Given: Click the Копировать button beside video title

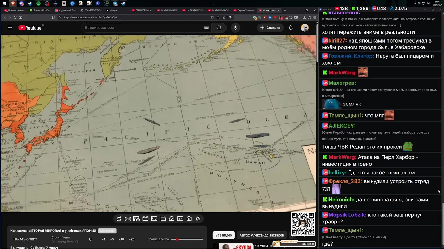Looking at the screenshot, I should pyautogui.click(x=107, y=231).
